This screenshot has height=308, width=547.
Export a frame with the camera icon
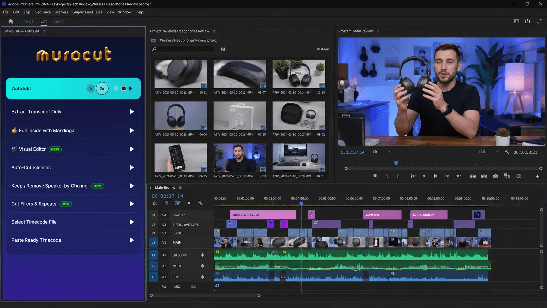(x=495, y=176)
